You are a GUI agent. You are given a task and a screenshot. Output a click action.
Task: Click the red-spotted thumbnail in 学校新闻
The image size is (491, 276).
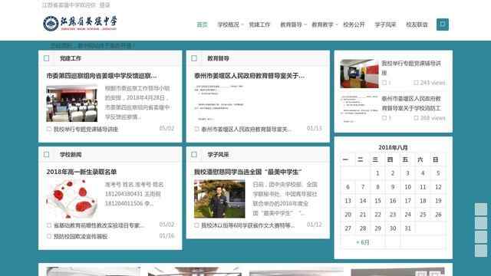tap(71, 199)
